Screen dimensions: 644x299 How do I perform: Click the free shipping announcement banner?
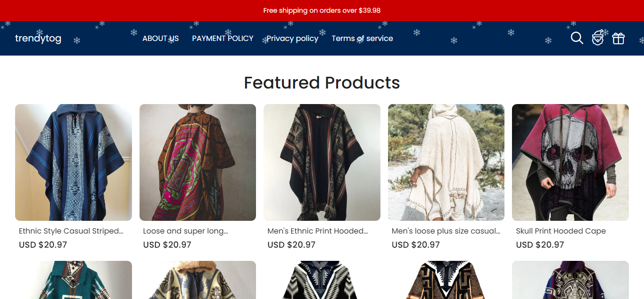point(322,10)
